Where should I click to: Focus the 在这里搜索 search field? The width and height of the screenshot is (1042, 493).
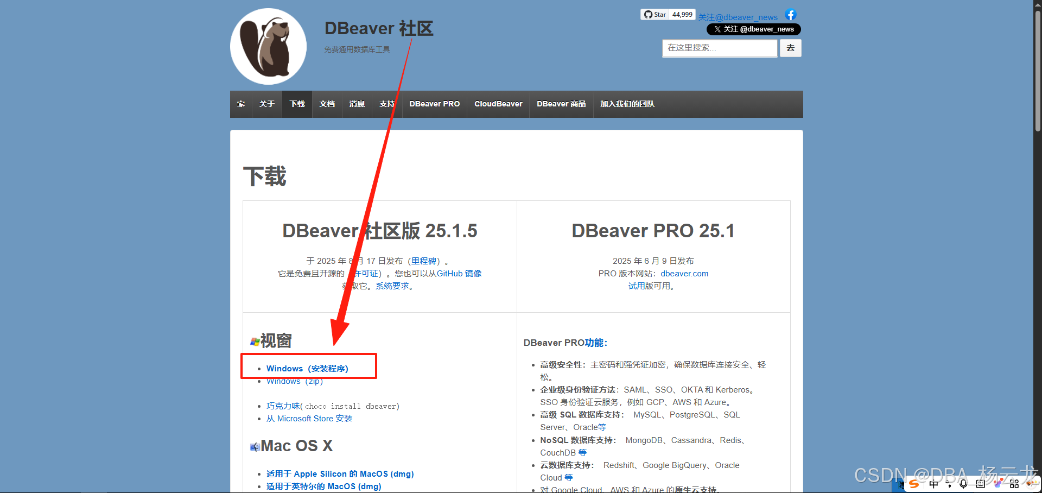[x=720, y=48]
